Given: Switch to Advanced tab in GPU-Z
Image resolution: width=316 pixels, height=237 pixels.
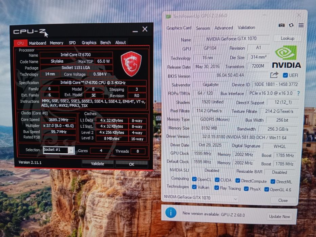Looking at the screenshot, I should point(224,28).
